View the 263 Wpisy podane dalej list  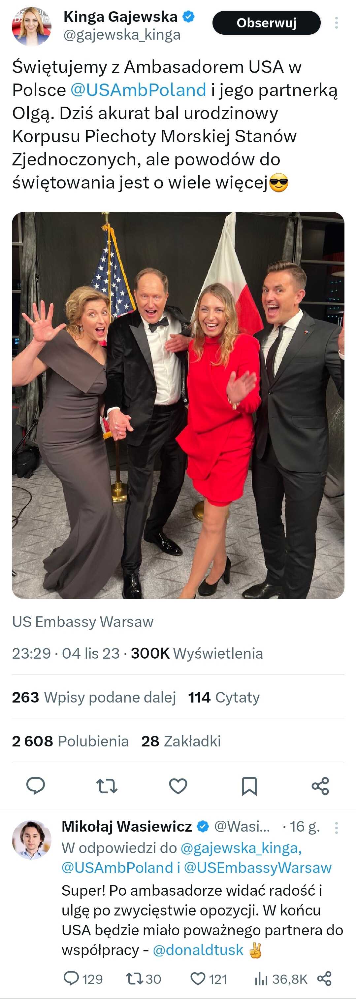[x=94, y=697]
